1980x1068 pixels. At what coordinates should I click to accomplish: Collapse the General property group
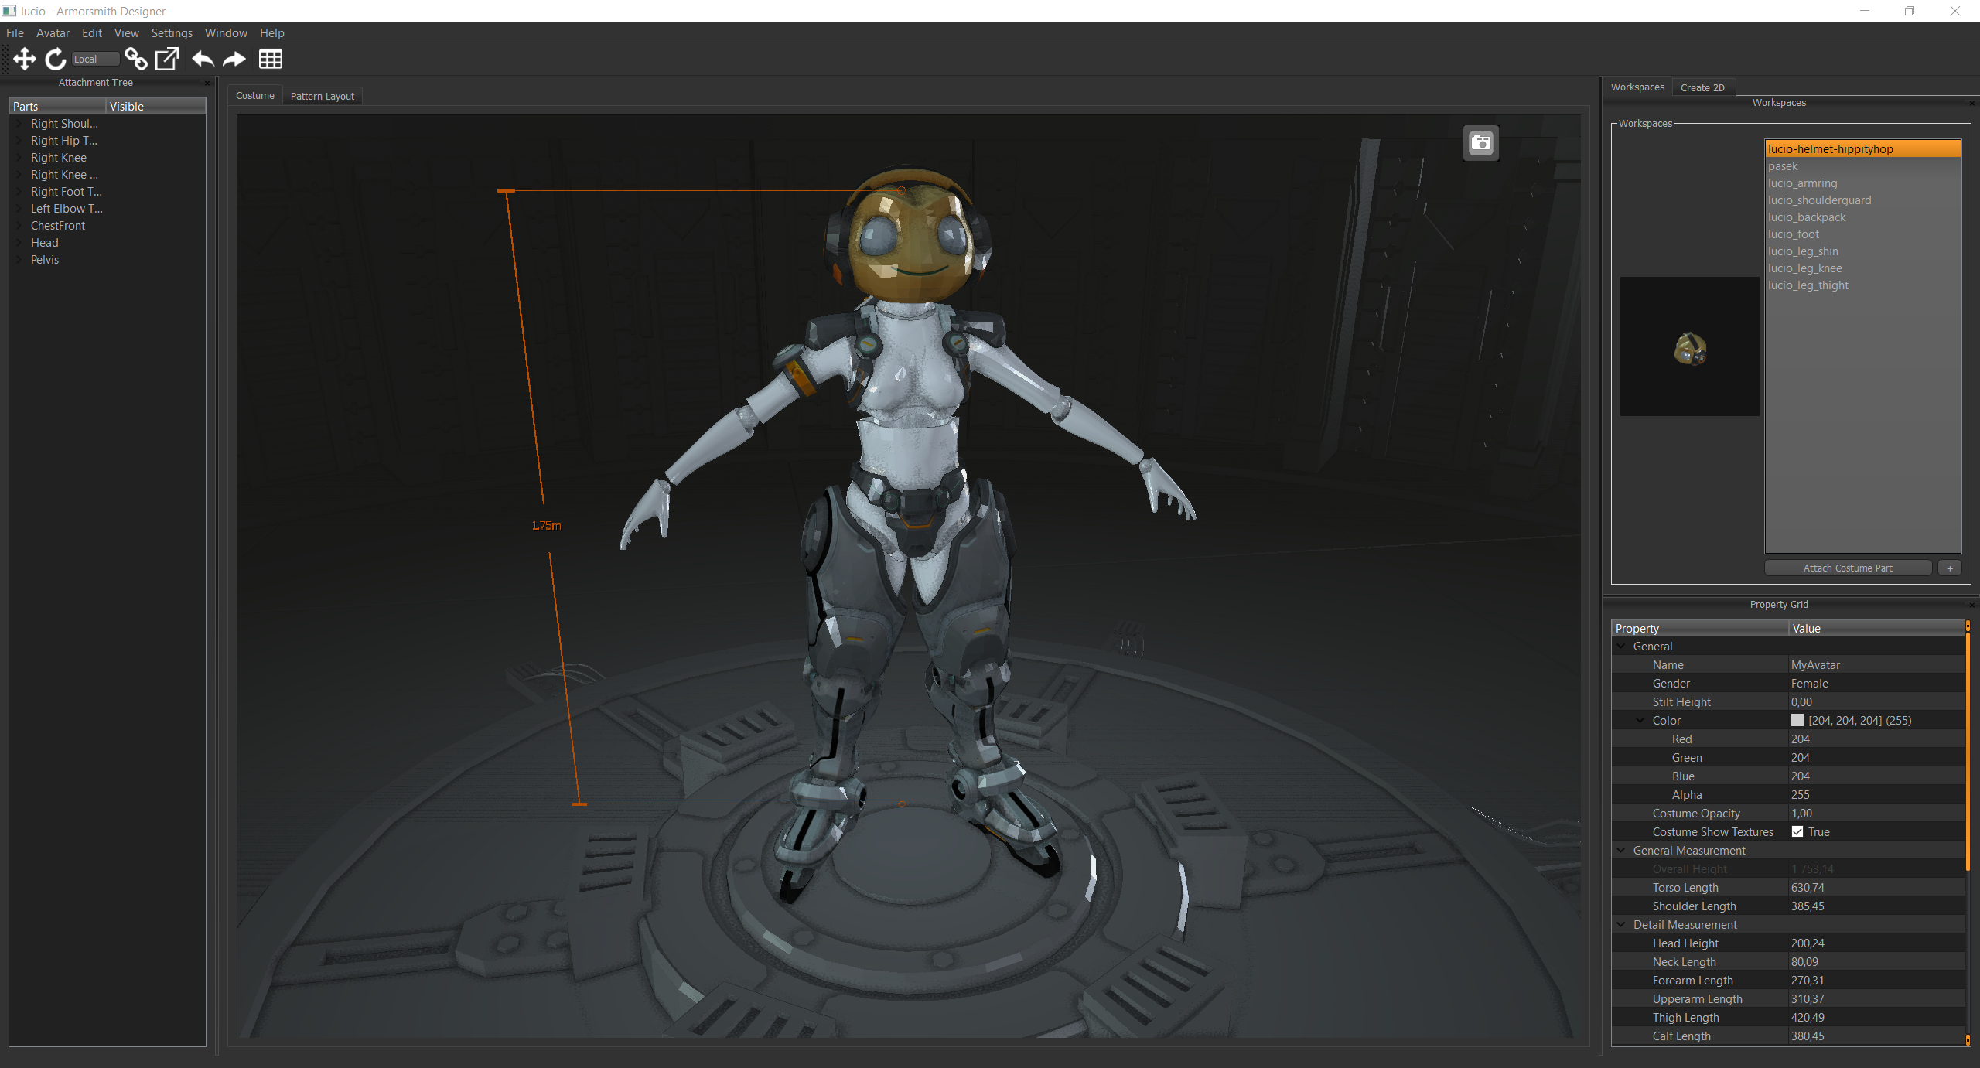coord(1621,646)
